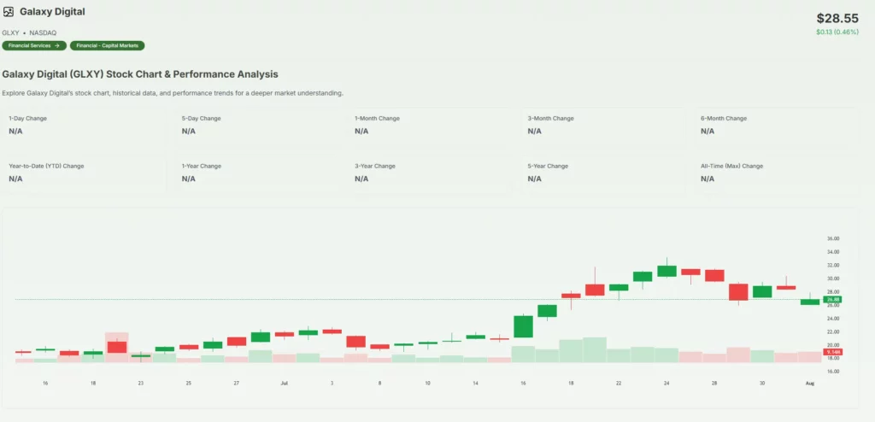Click the tall green candlestick above 16
This screenshot has height=422, width=875.
(x=523, y=326)
